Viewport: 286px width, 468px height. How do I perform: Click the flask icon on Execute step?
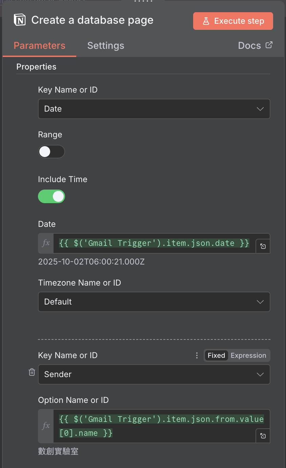tap(206, 21)
